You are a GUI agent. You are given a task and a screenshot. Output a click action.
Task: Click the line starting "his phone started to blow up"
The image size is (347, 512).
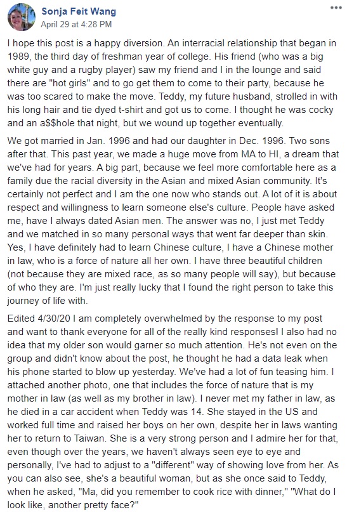tap(171, 372)
